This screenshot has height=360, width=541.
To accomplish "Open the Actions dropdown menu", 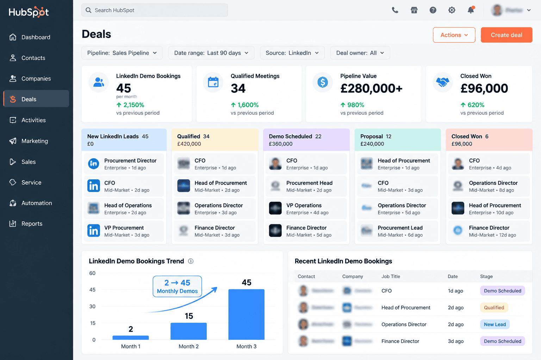I will (454, 35).
